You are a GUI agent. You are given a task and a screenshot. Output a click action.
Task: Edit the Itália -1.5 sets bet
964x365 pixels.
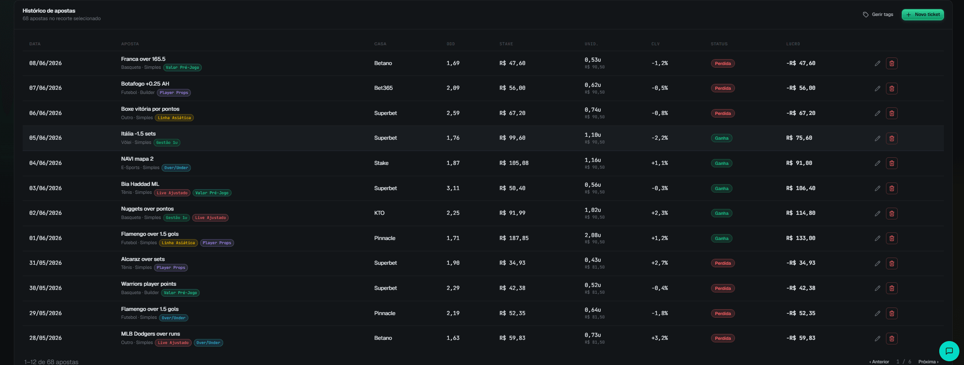(x=877, y=138)
